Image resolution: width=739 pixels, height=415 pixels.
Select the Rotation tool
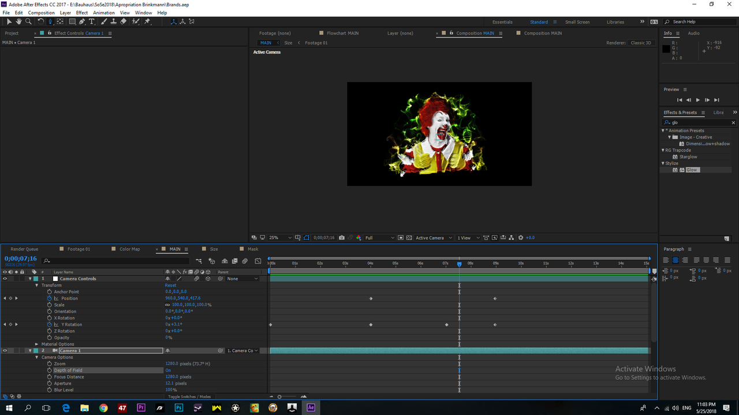pos(40,21)
